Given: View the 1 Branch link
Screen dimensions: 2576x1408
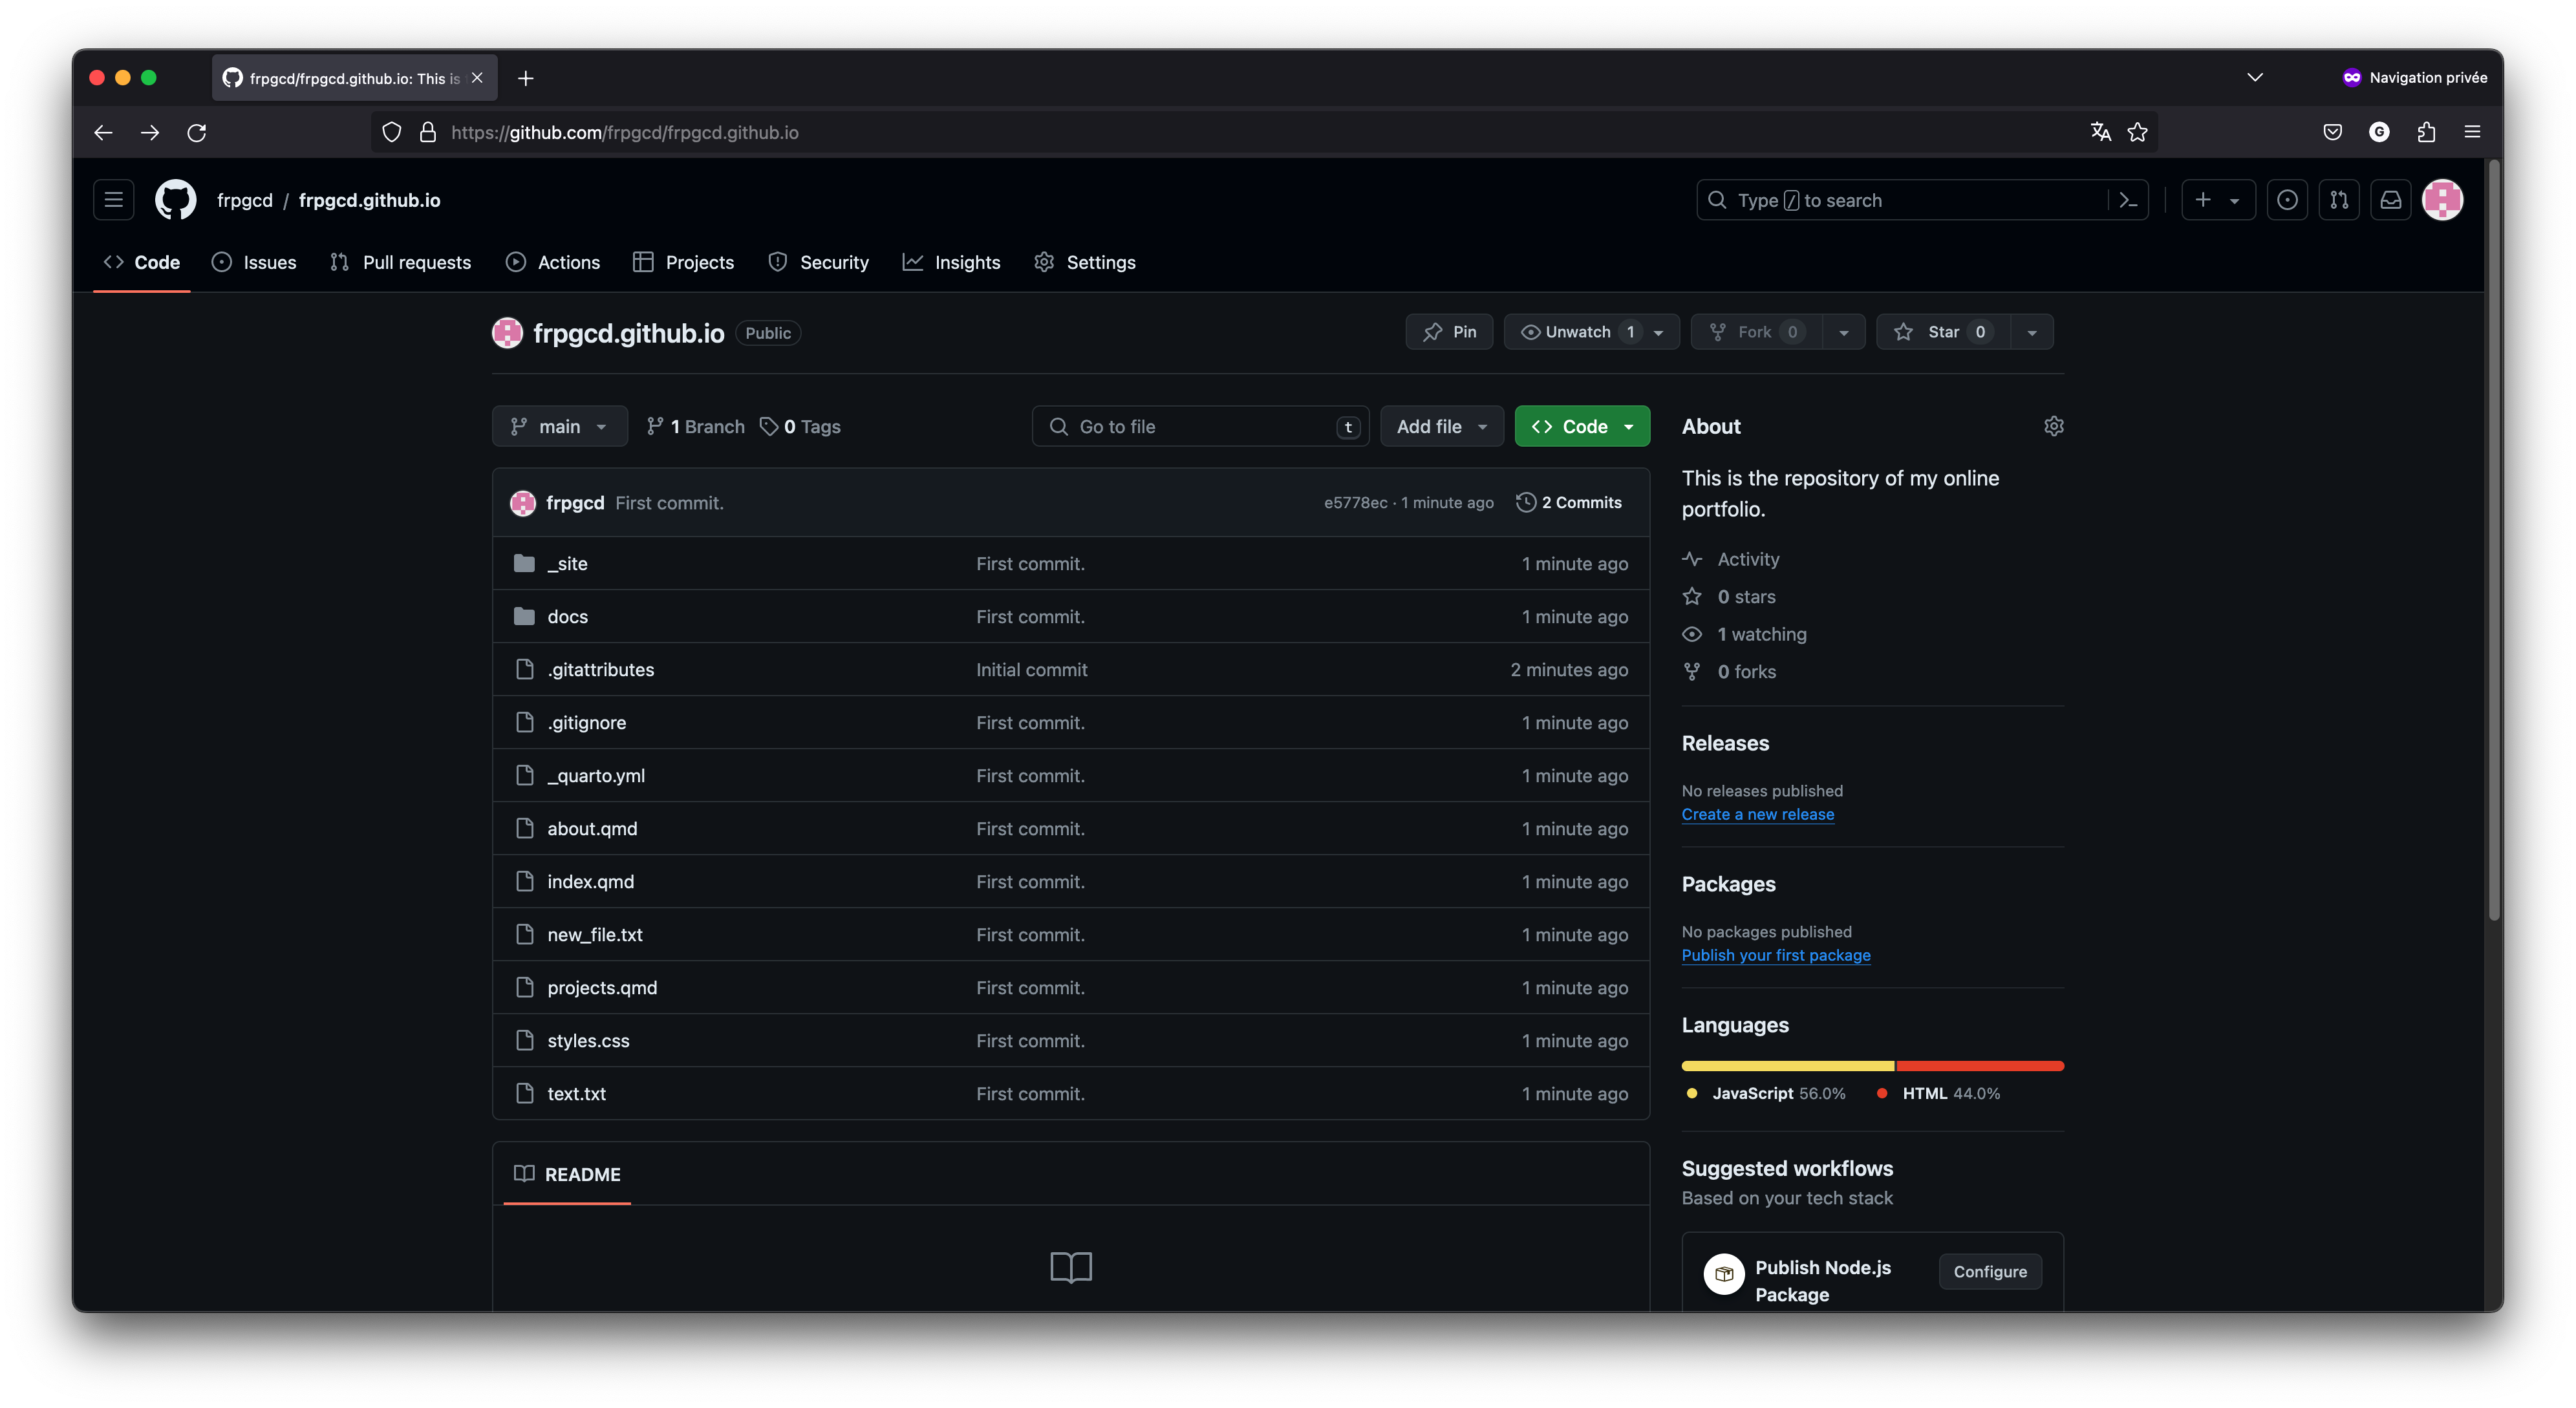Looking at the screenshot, I should 695,426.
